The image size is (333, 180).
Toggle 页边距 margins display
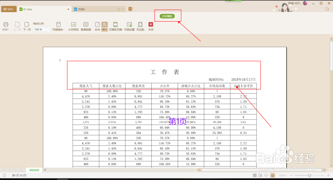tap(140, 27)
